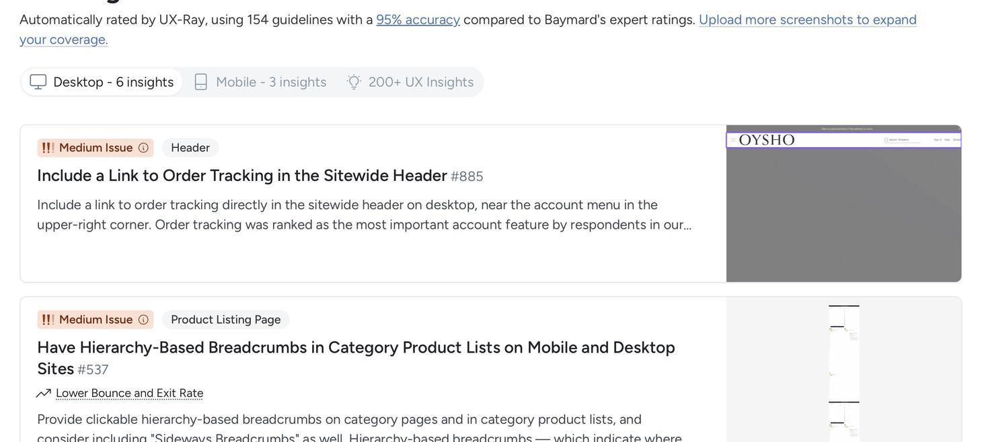Open the Hierarchy-Based Breadcrumbs guideline title
Image resolution: width=982 pixels, height=442 pixels.
pyautogui.click(x=356, y=348)
